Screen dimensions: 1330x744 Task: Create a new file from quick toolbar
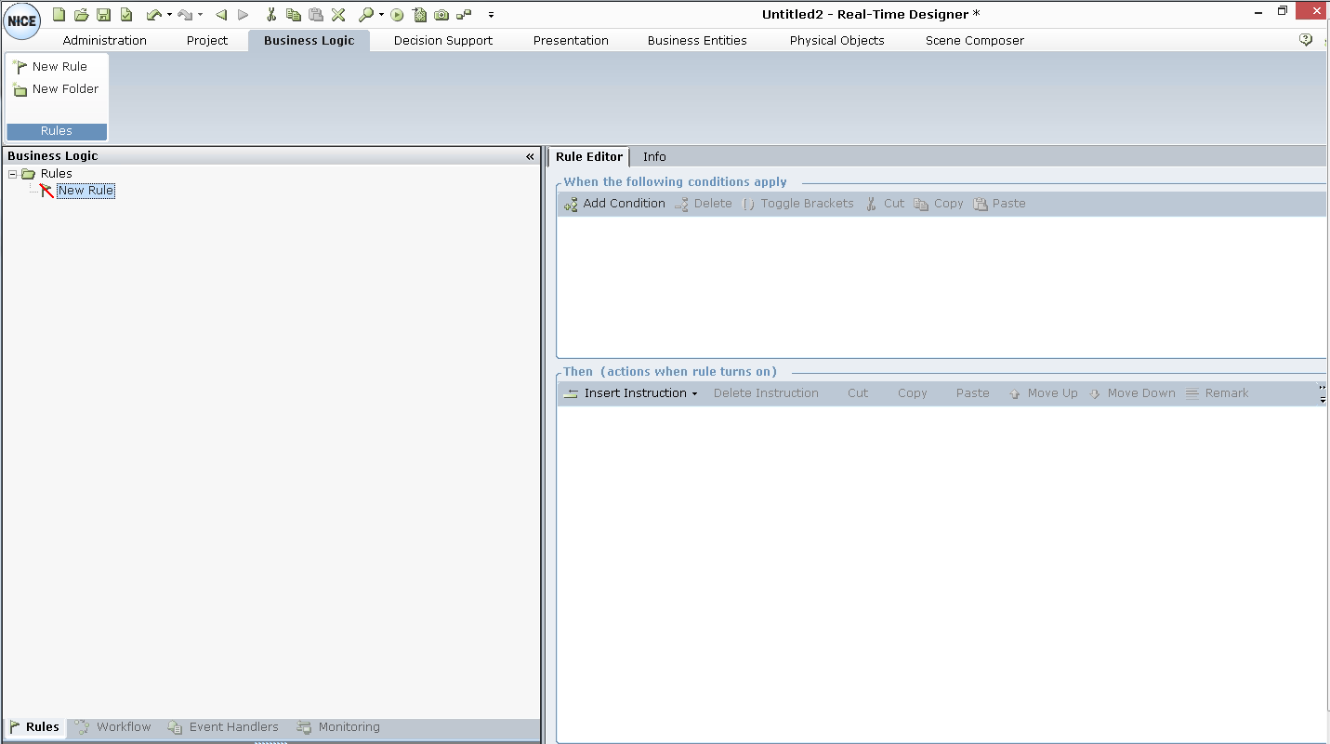pos(59,15)
